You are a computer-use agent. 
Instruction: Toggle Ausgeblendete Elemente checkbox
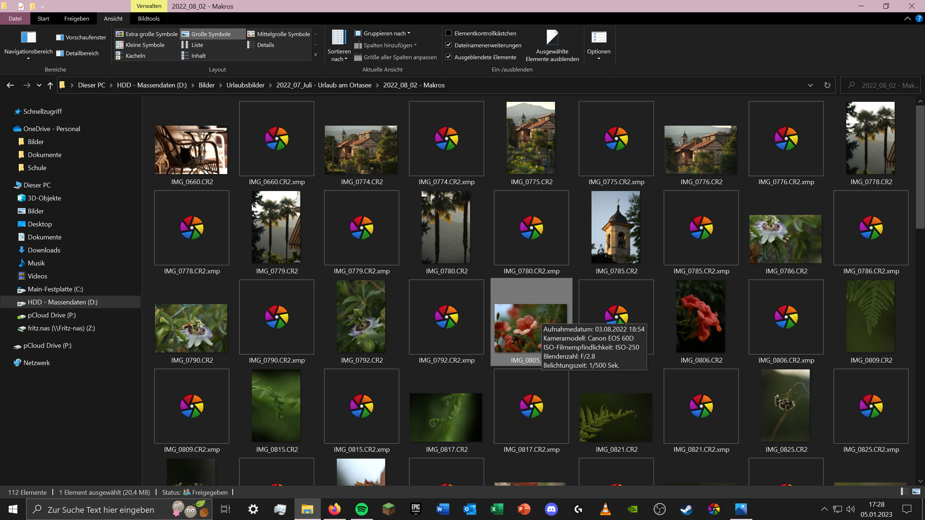coord(448,57)
